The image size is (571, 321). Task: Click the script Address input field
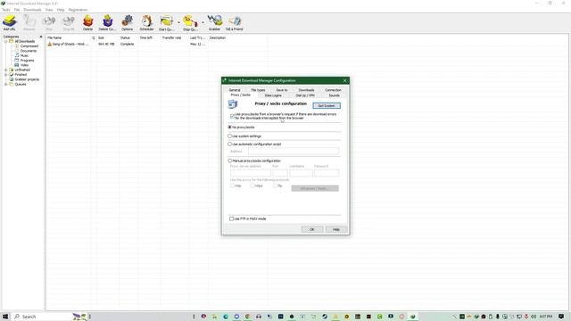pyautogui.click(x=294, y=151)
